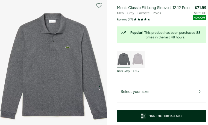Click the 40% OFF discount badge
Image resolution: width=208 pixels, height=125 pixels.
tap(200, 18)
